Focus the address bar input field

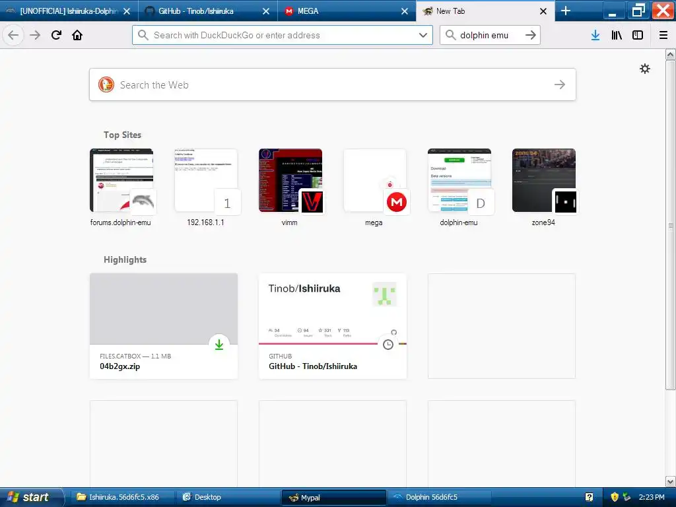click(x=283, y=35)
